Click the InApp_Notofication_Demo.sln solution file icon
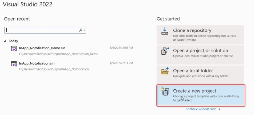This screenshot has width=254, height=115. (x=14, y=48)
